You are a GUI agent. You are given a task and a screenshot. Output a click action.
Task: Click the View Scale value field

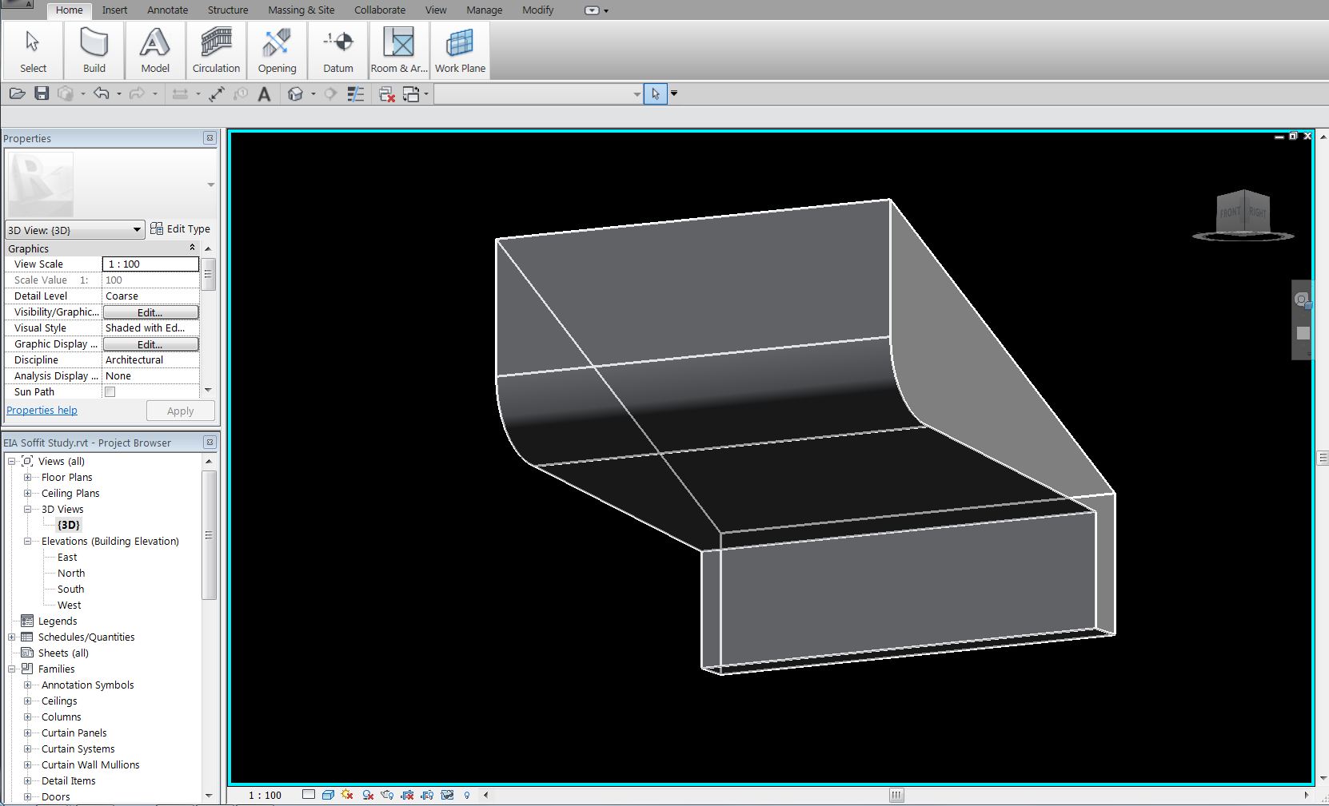(x=150, y=264)
